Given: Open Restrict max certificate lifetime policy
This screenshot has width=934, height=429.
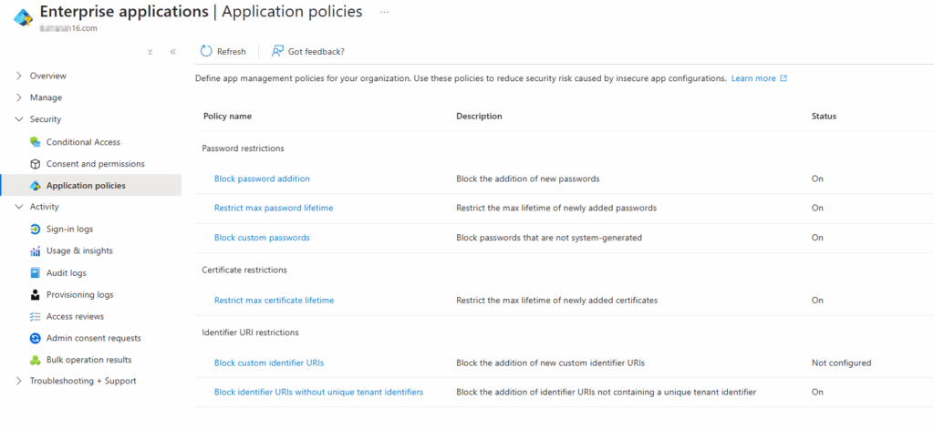Looking at the screenshot, I should [274, 300].
